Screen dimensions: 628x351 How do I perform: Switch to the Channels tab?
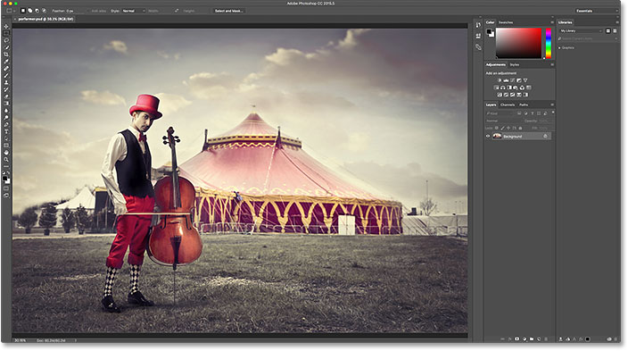pos(508,104)
